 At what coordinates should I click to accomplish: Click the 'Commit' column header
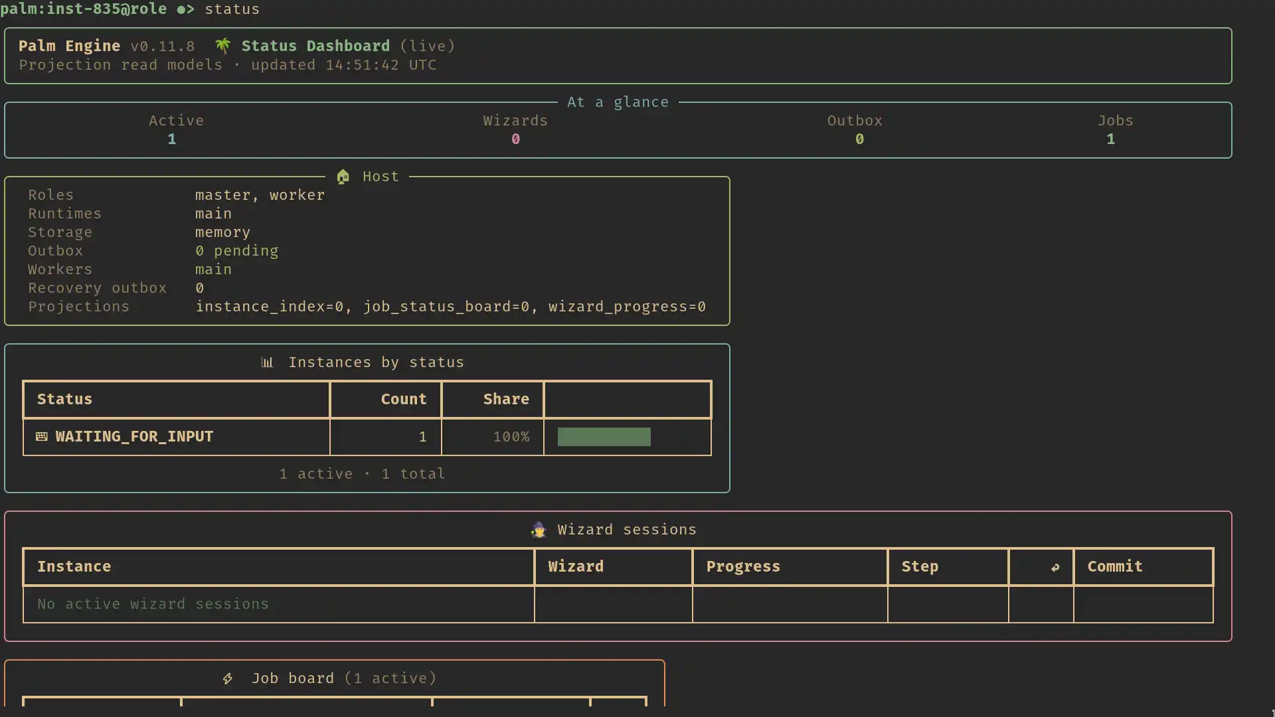click(x=1116, y=567)
